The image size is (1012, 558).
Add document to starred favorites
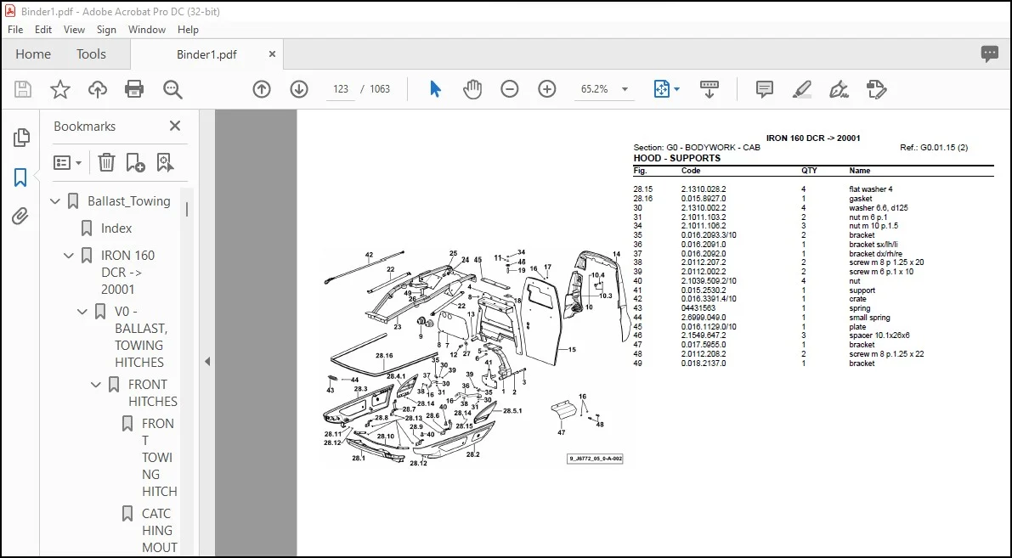[x=60, y=89]
